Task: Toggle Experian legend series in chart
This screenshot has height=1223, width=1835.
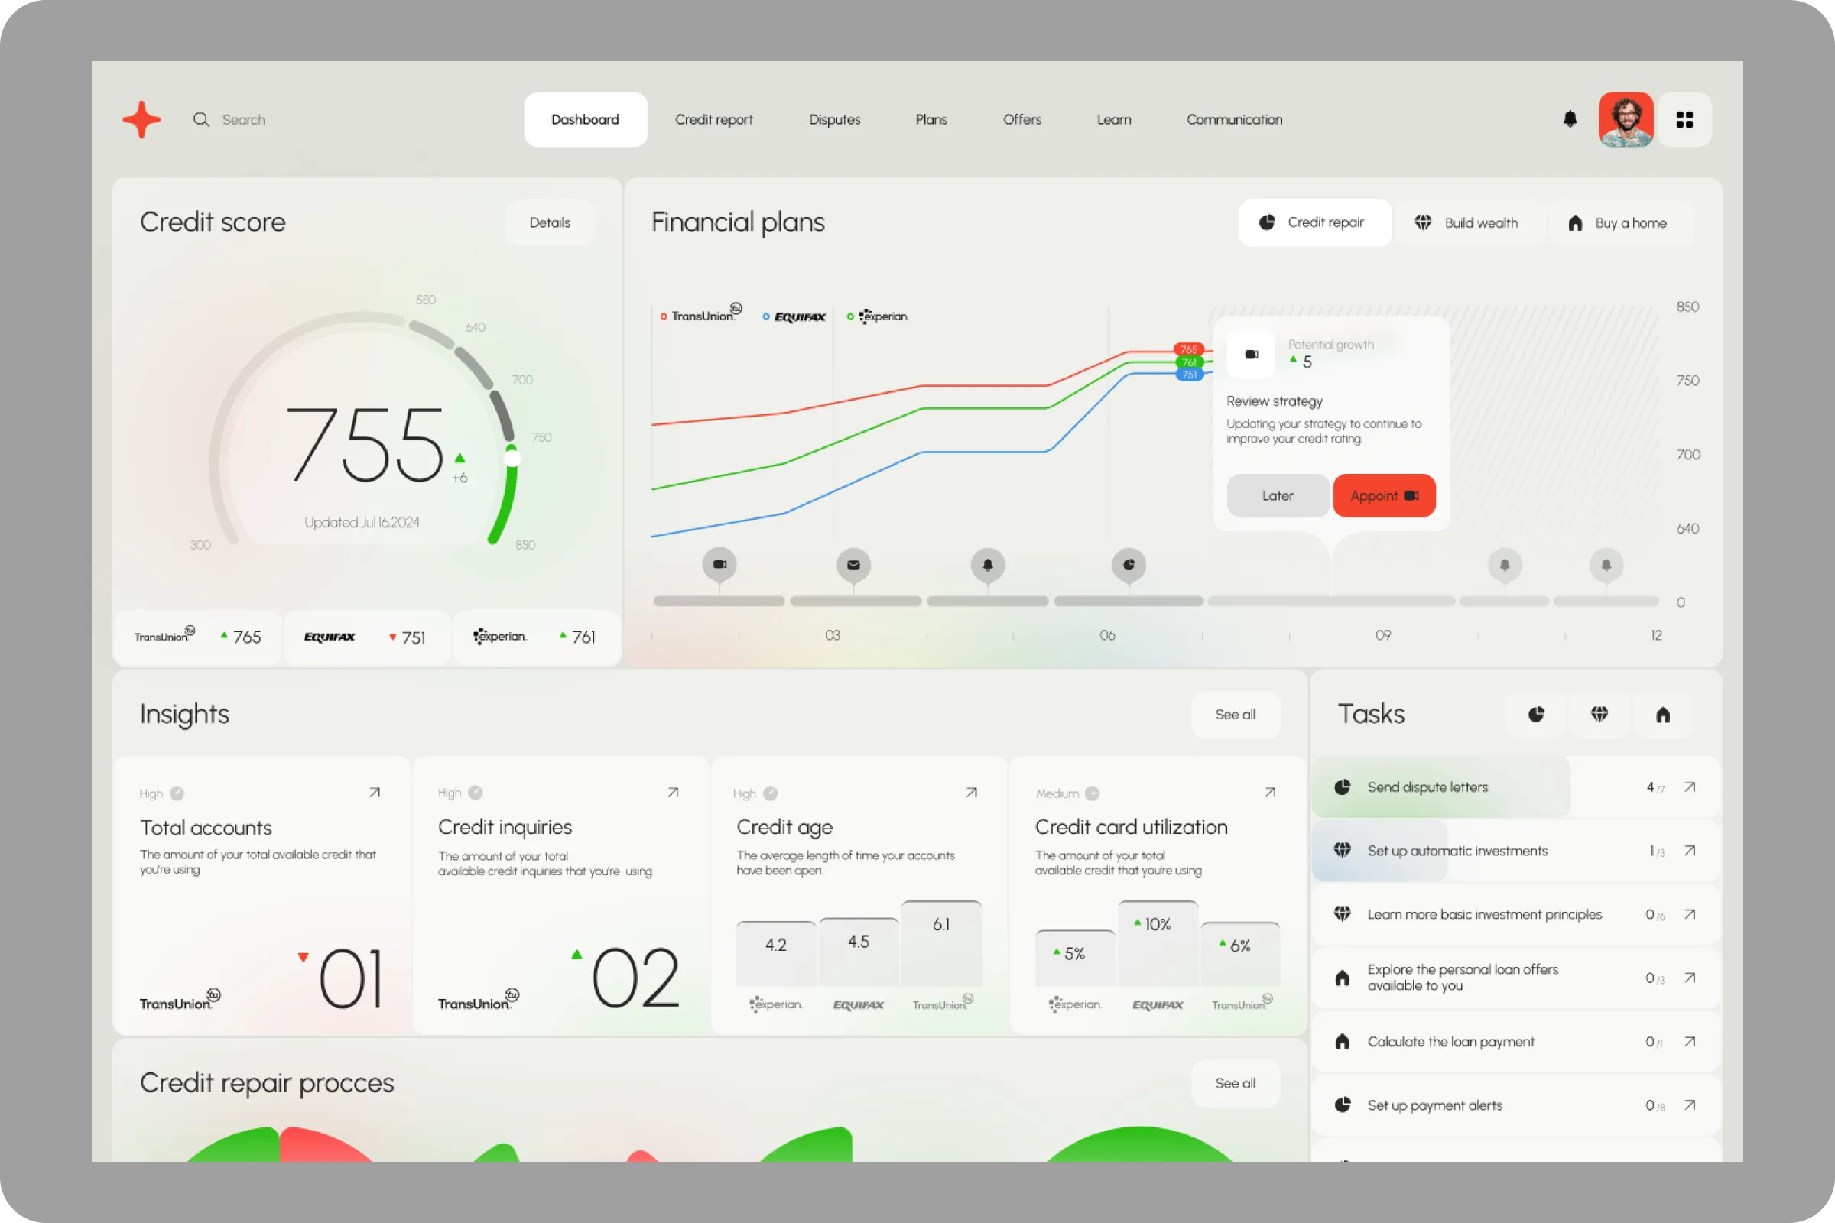Action: (879, 316)
